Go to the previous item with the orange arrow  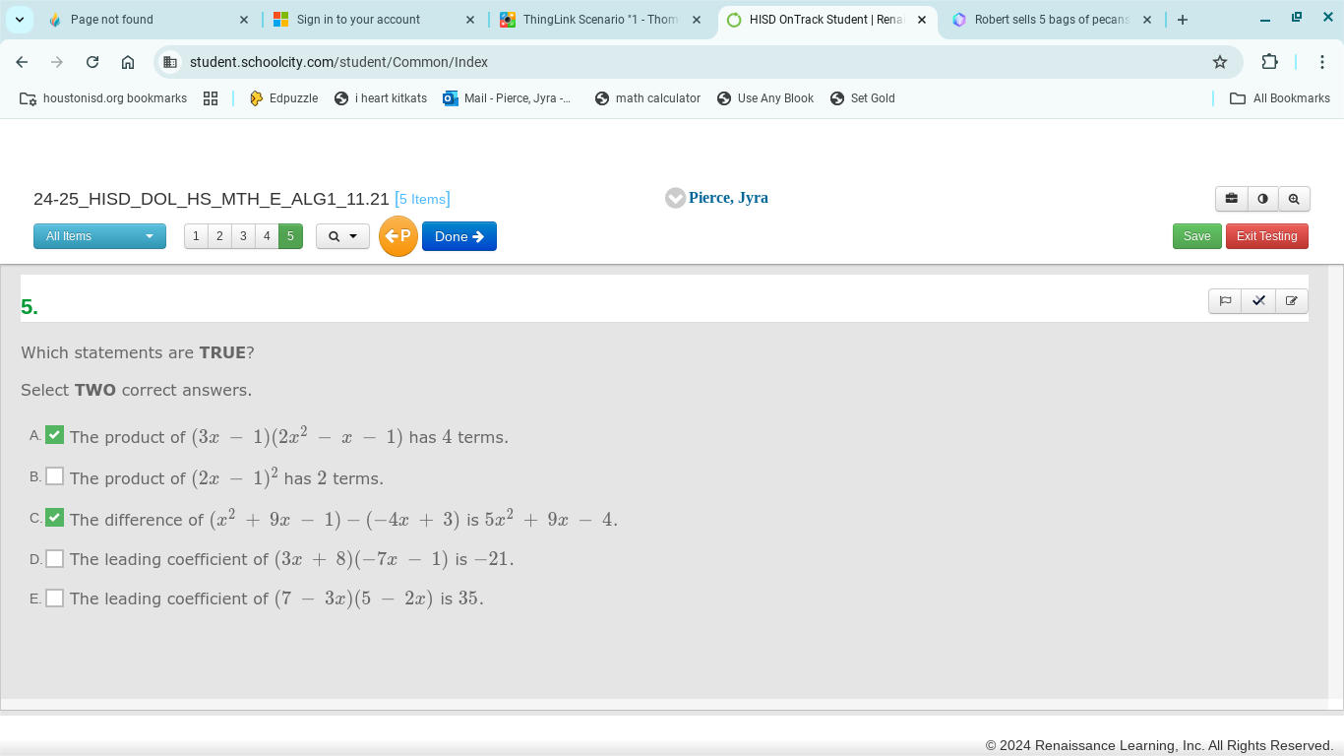click(398, 236)
